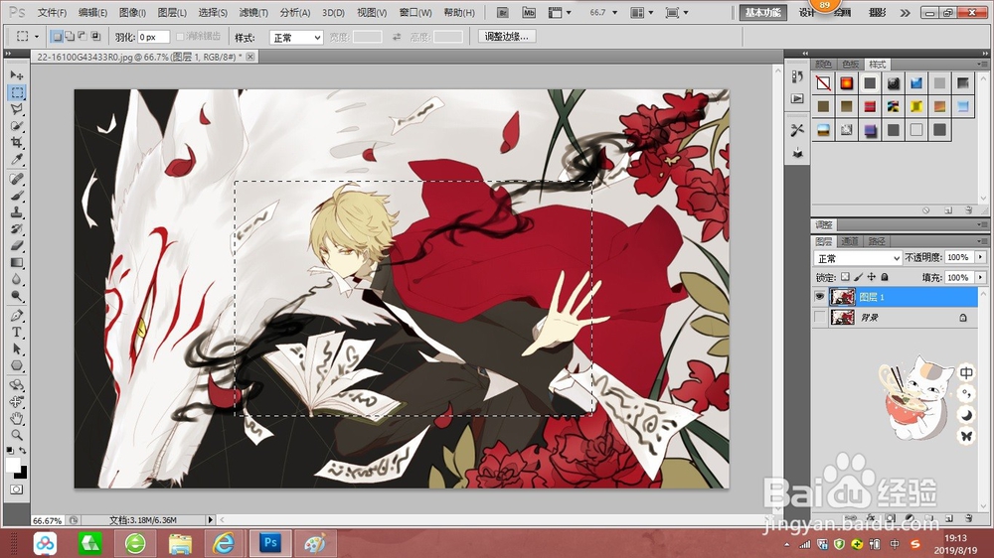The height and width of the screenshot is (558, 994).
Task: Swap foreground and background colors
Action: point(23,451)
